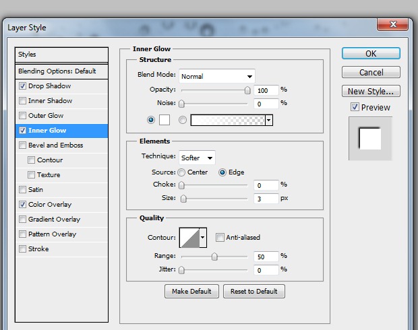Choose Center as the glow source

(181, 172)
